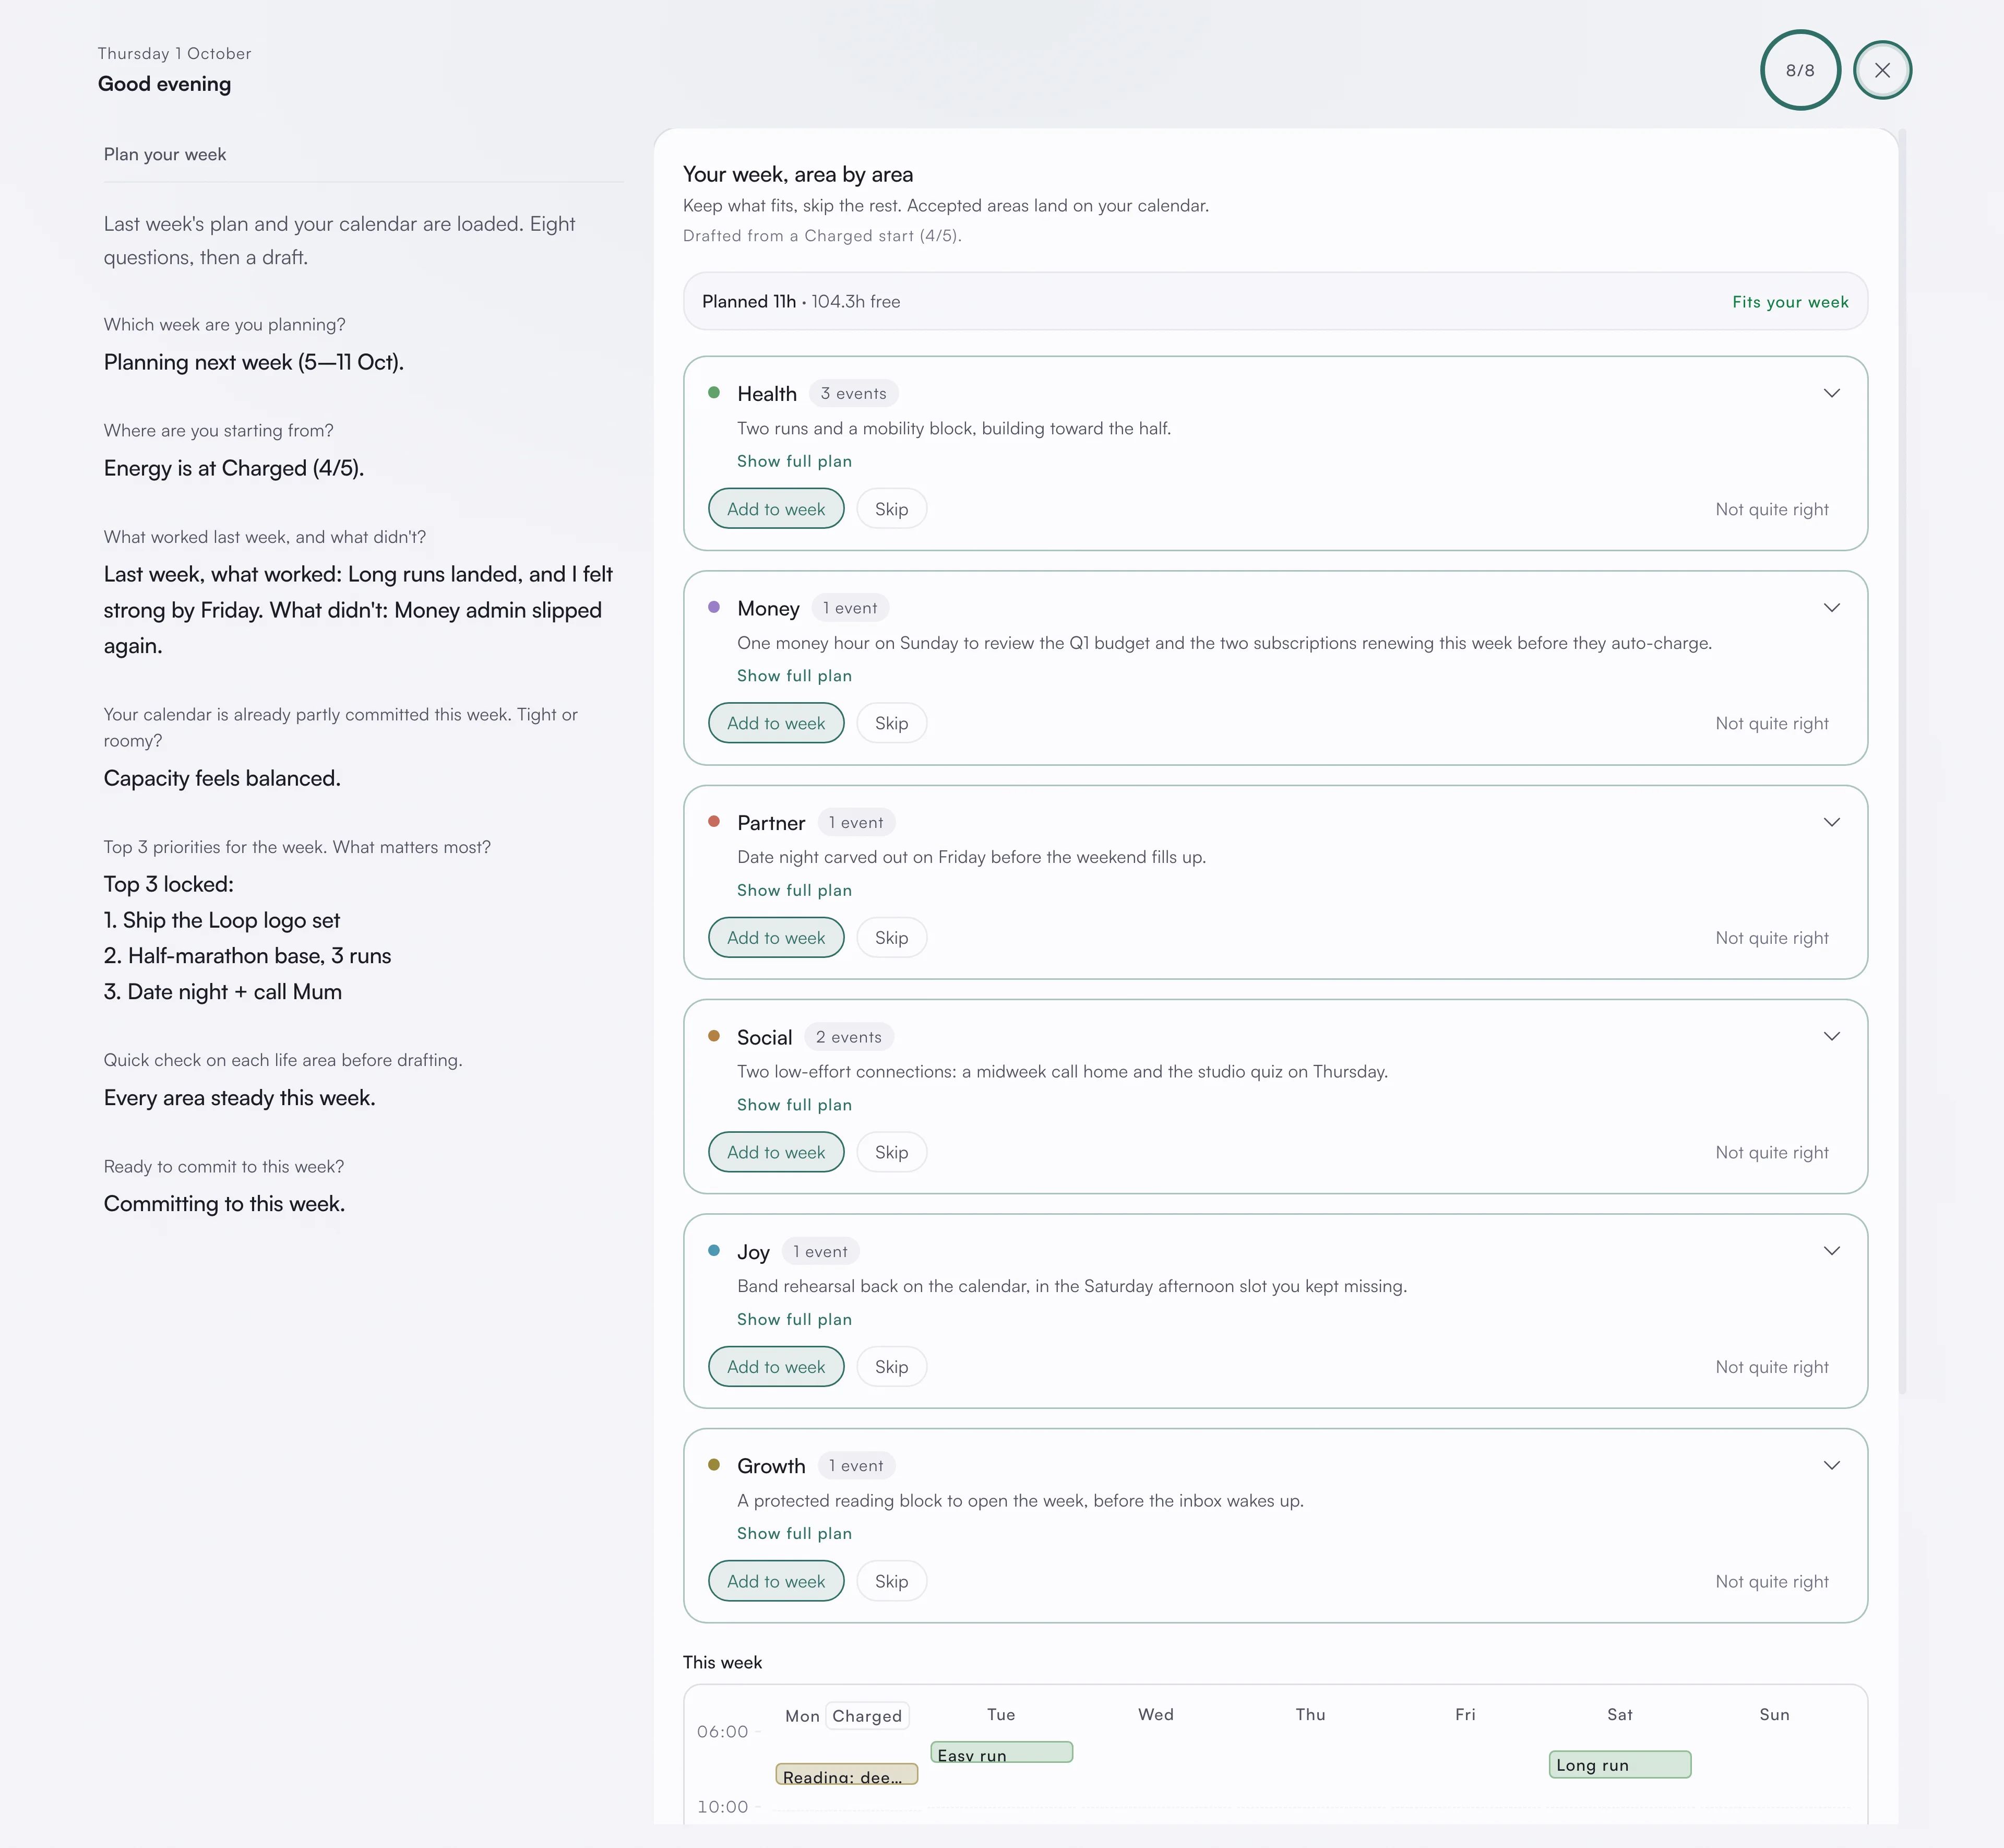Expand the Growth area chevron
Screen dimensions: 2004x1848
coord(1831,1466)
